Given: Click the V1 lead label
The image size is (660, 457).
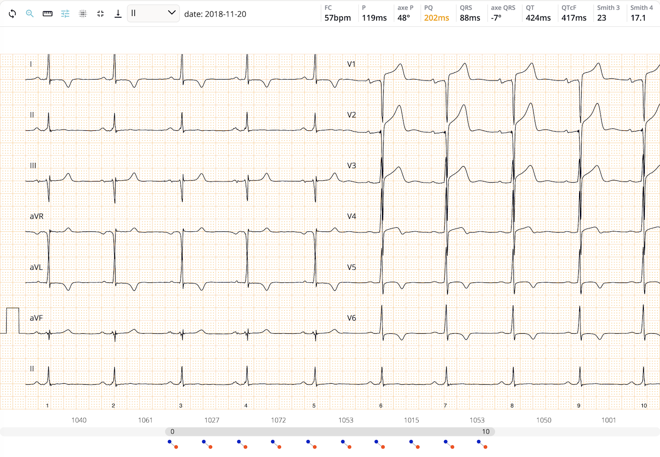Looking at the screenshot, I should (x=351, y=64).
